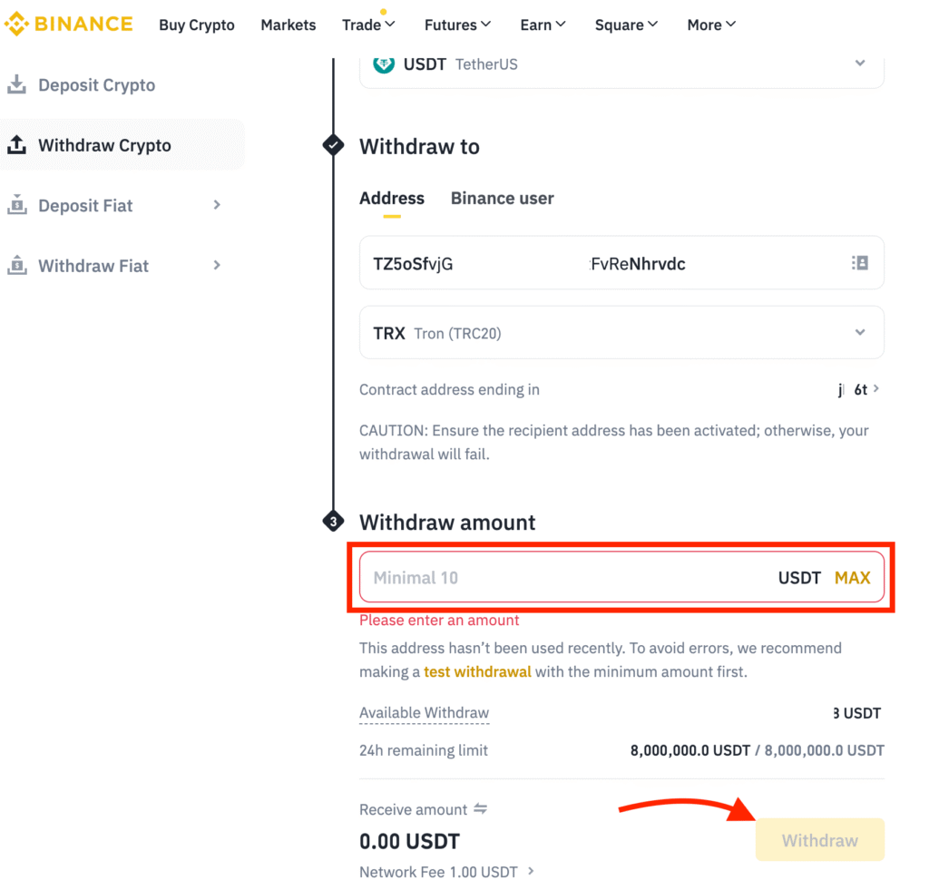Click the Receive amount swap icon
The height and width of the screenshot is (880, 929).
pyautogui.click(x=481, y=809)
